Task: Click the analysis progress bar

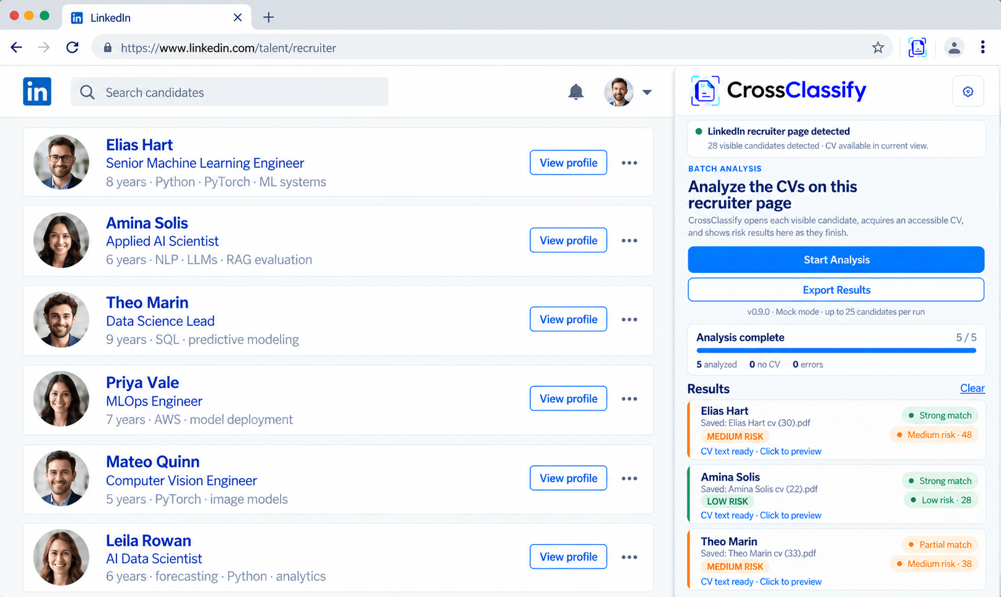Action: (836, 351)
